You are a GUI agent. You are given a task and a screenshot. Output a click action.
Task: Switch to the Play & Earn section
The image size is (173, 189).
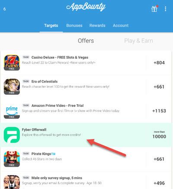pos(138,41)
